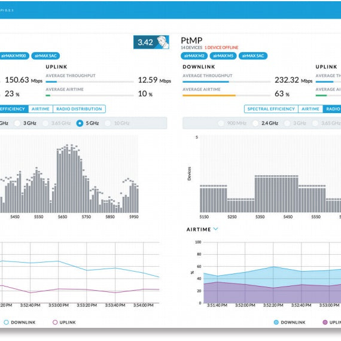Select the PtMP 3 GHz radio button
341x341 pixels.
[287, 123]
